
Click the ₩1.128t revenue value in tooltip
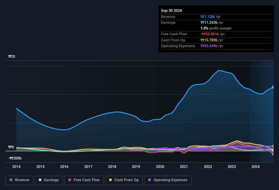[208, 17]
